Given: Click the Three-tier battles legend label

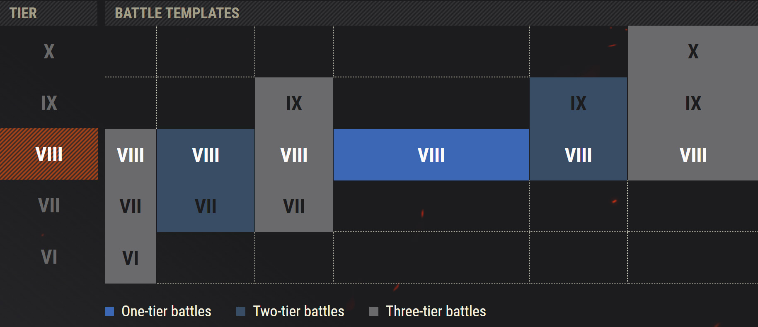Looking at the screenshot, I should click(436, 311).
